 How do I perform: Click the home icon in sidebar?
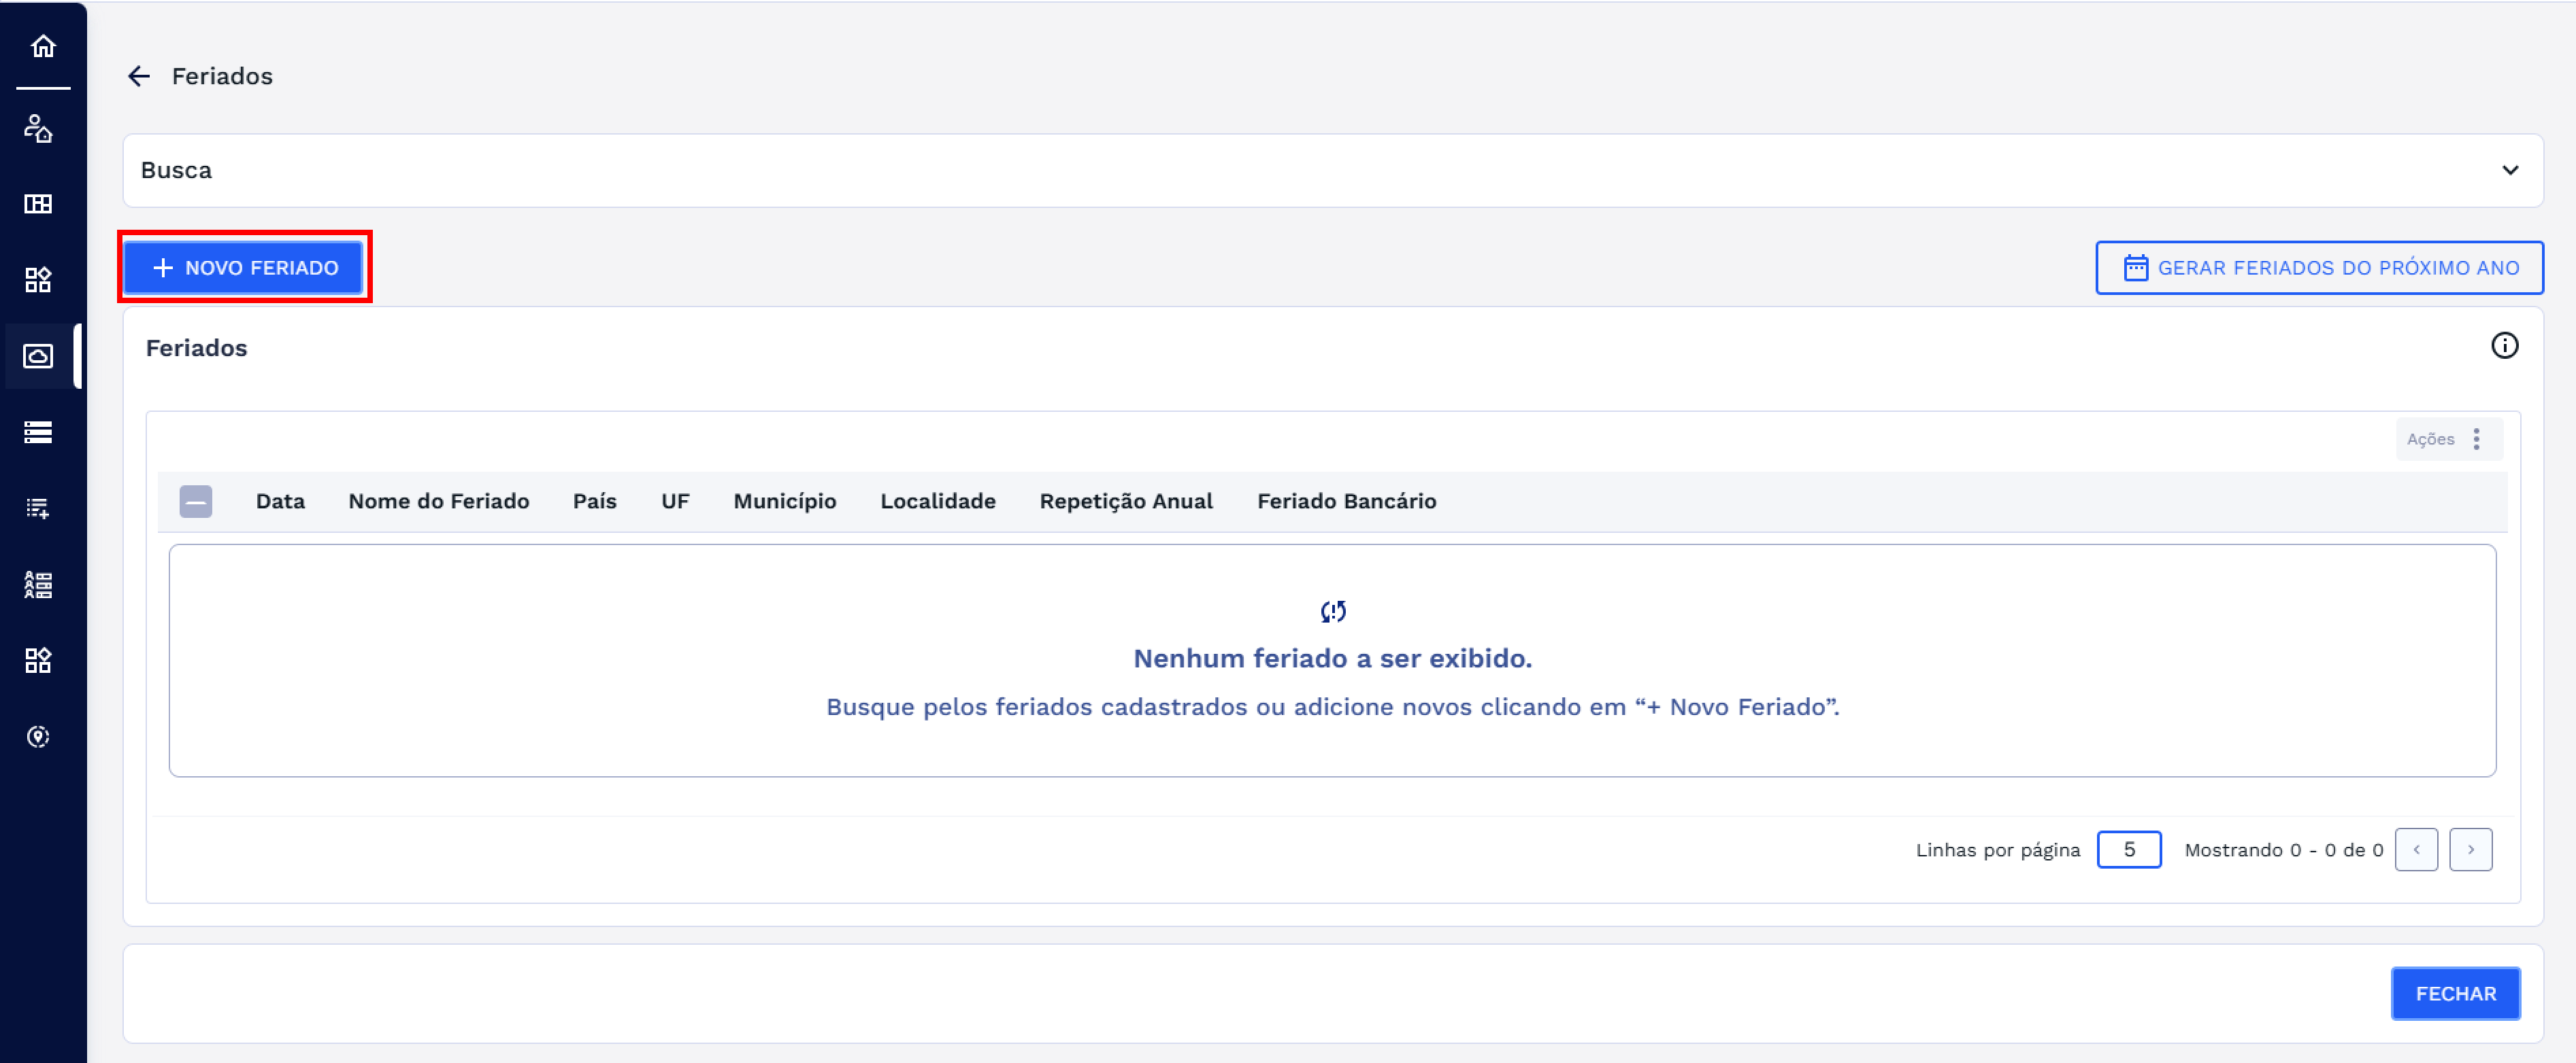42,46
